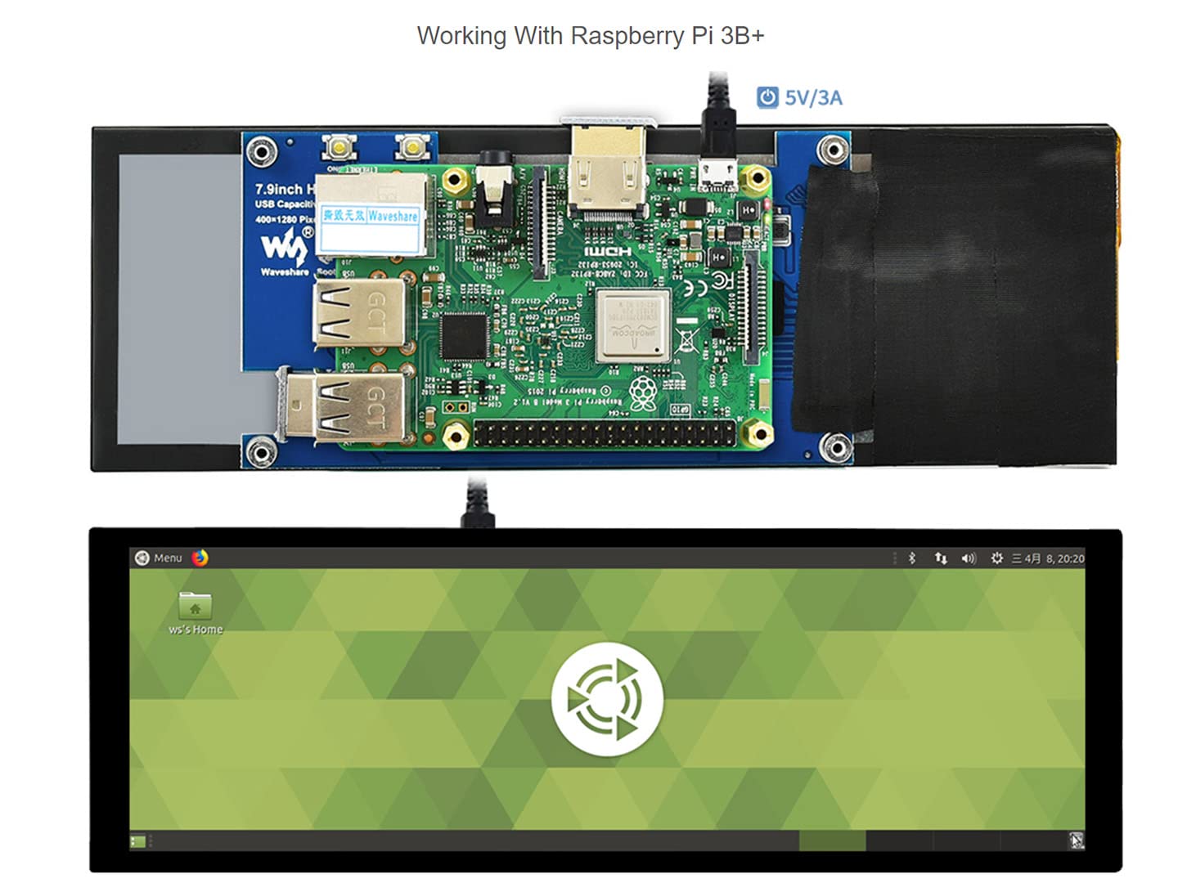Open the sound volume indicator
1178x883 pixels.
coord(969,558)
